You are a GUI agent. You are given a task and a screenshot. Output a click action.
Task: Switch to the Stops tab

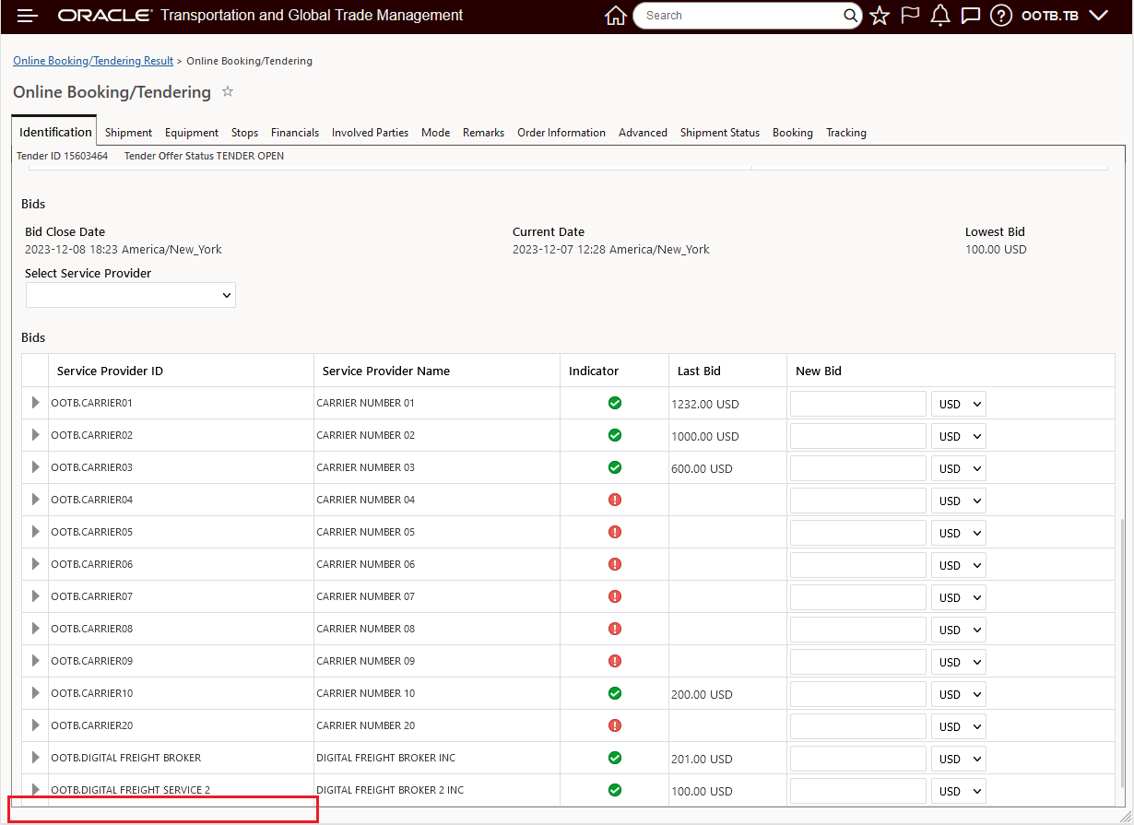click(x=244, y=133)
